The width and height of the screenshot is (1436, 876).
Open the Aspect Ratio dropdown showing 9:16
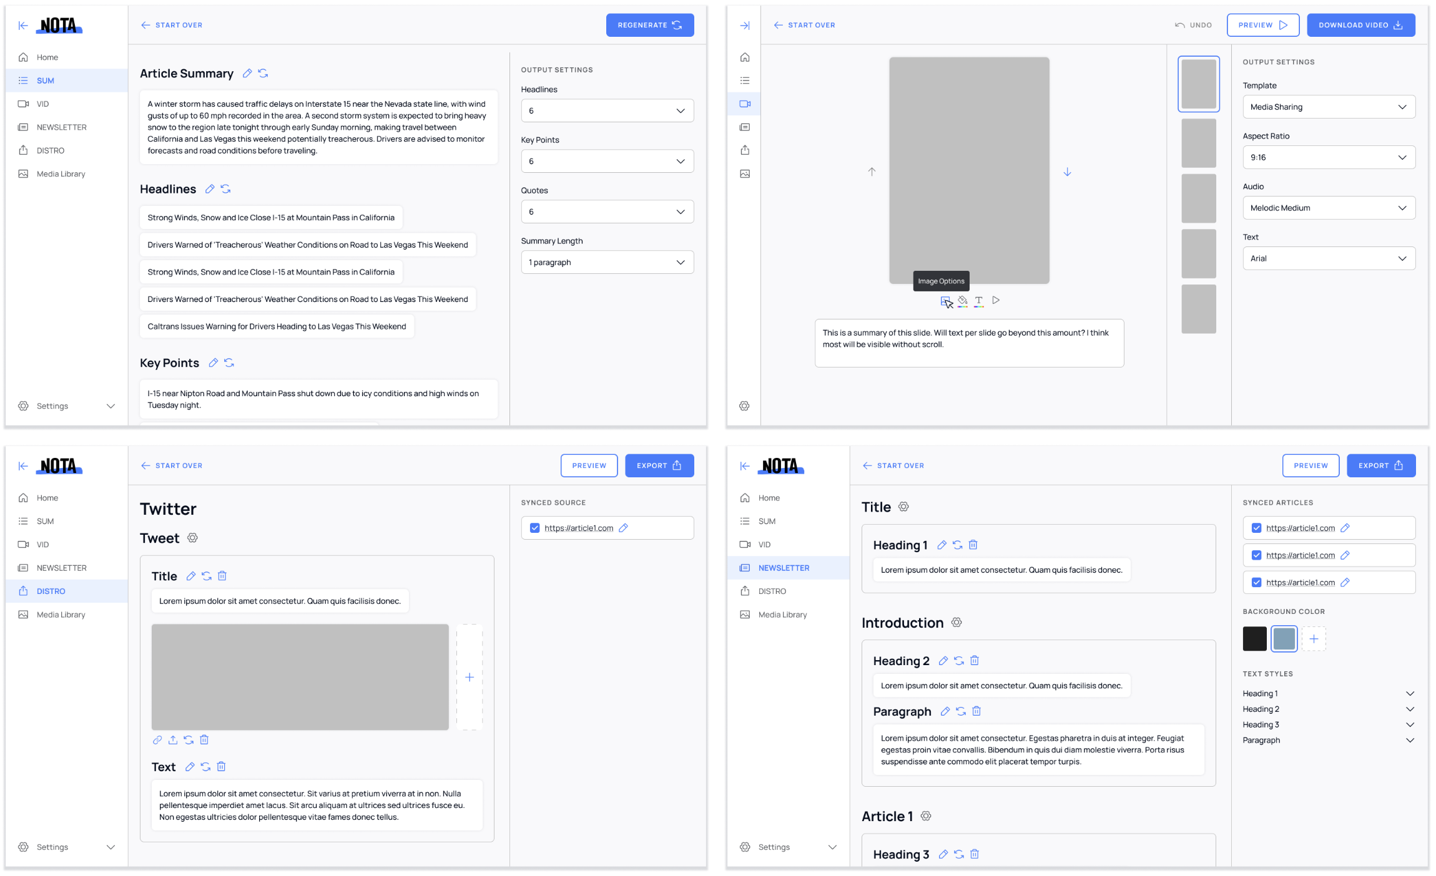pyautogui.click(x=1328, y=157)
